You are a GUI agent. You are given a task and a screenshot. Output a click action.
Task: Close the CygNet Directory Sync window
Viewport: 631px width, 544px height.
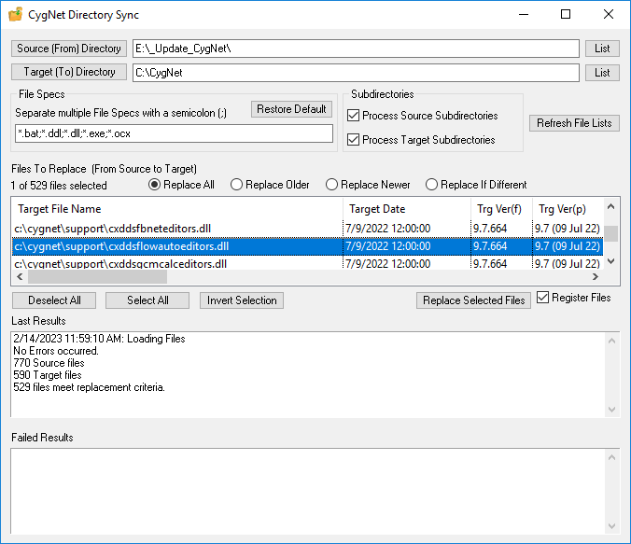[609, 15]
